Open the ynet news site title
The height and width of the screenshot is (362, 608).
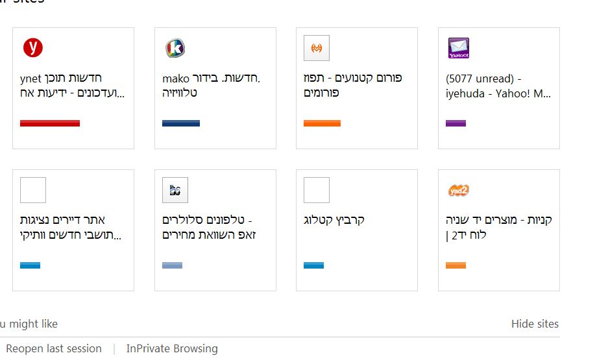pos(72,86)
